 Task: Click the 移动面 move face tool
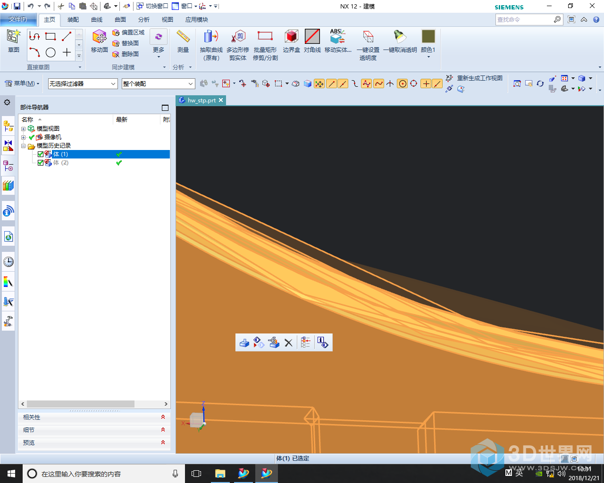click(100, 41)
